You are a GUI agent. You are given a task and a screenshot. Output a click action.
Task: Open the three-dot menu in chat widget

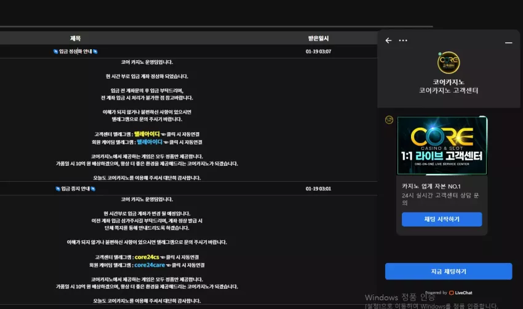pos(403,41)
